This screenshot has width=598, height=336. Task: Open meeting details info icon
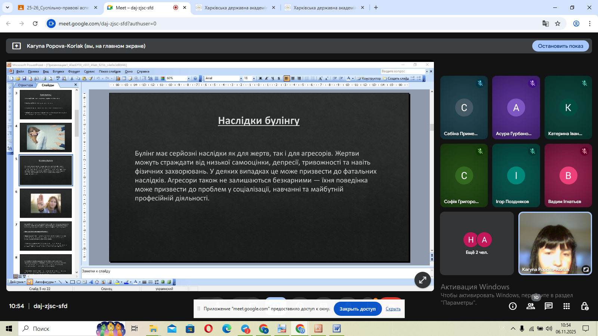513,306
